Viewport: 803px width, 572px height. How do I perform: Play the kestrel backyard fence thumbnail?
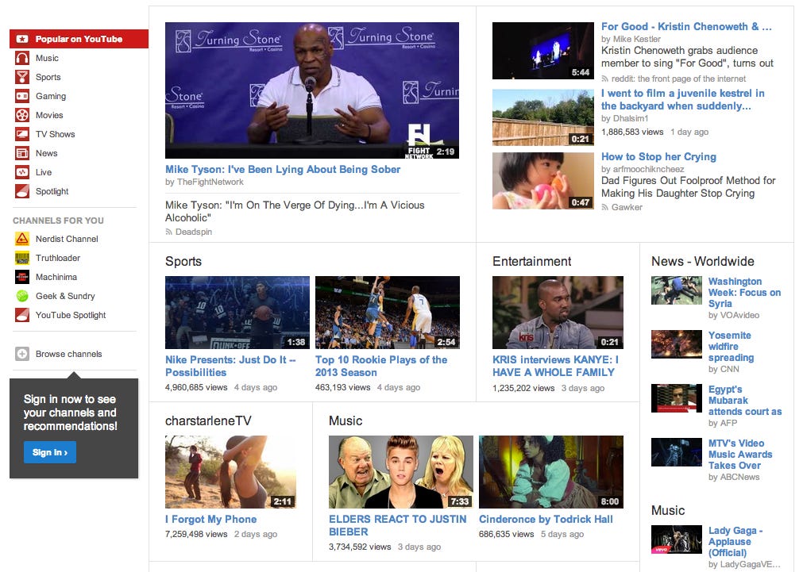tap(542, 117)
